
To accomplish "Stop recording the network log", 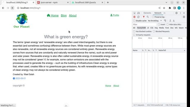I will pos(134,17).
